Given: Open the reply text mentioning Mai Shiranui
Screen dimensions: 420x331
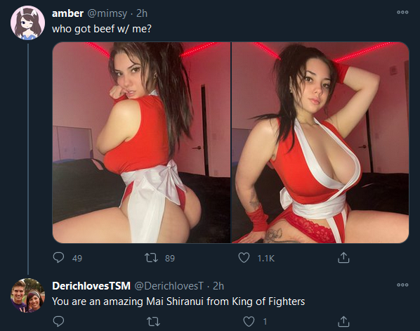Looking at the screenshot, I should 178,301.
